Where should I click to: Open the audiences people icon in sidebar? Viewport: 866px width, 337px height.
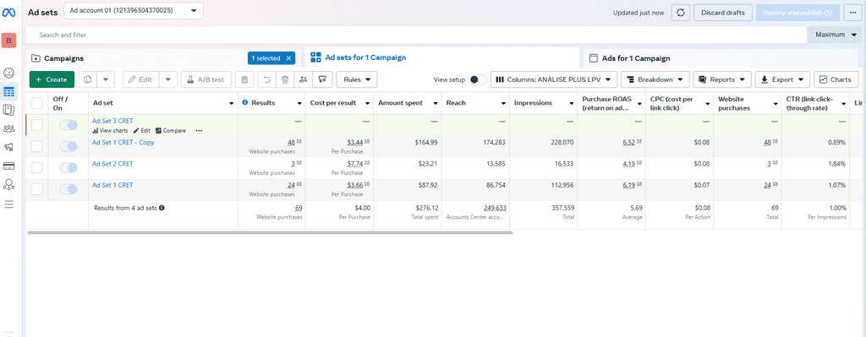8,128
